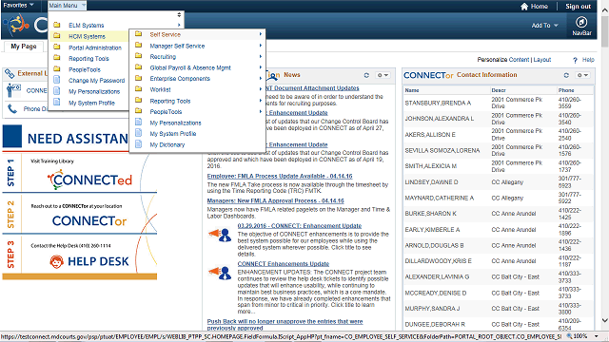Click the page vertical scrollbar down arrow
609x342 pixels.
(x=605, y=320)
